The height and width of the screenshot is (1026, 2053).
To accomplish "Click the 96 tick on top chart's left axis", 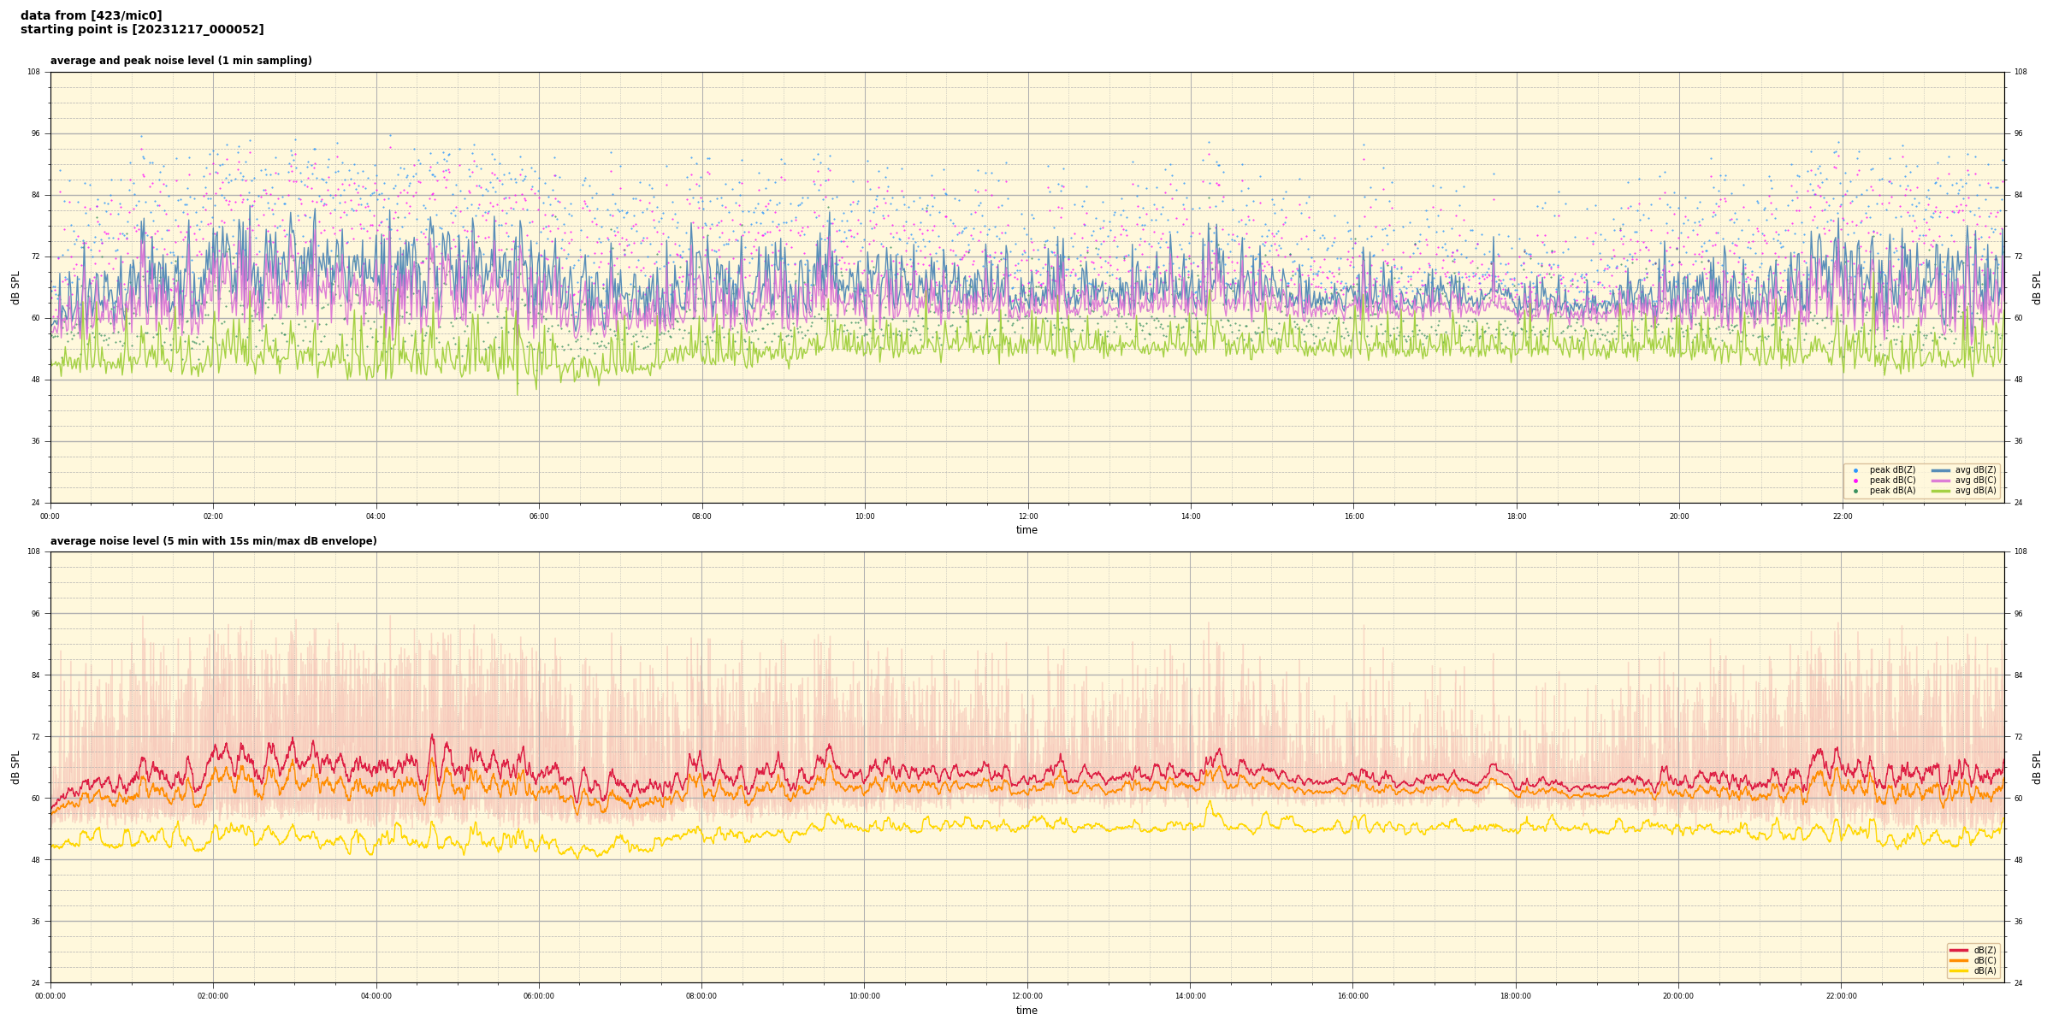I will (x=35, y=133).
